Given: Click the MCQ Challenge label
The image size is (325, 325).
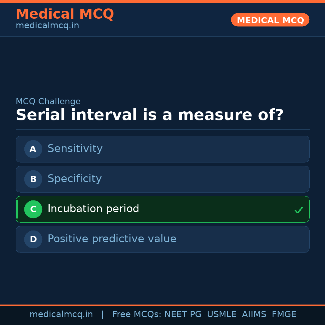Looking at the screenshot, I should [48, 102].
